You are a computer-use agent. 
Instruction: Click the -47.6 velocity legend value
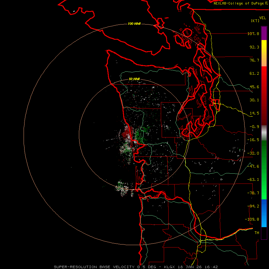[253, 166]
